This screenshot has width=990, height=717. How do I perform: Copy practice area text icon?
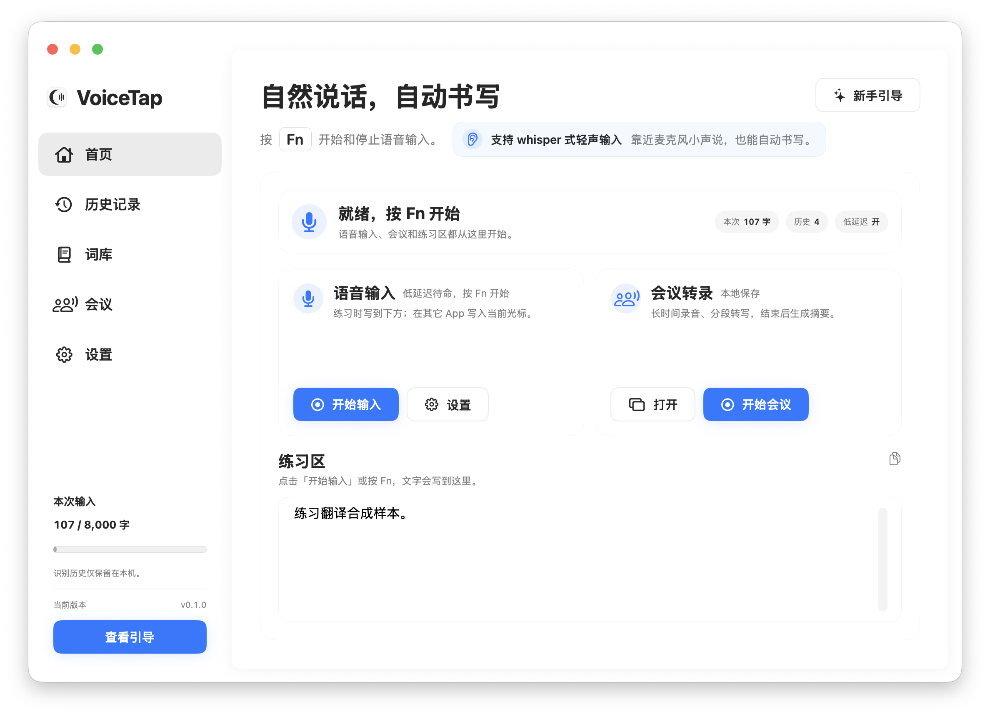895,459
